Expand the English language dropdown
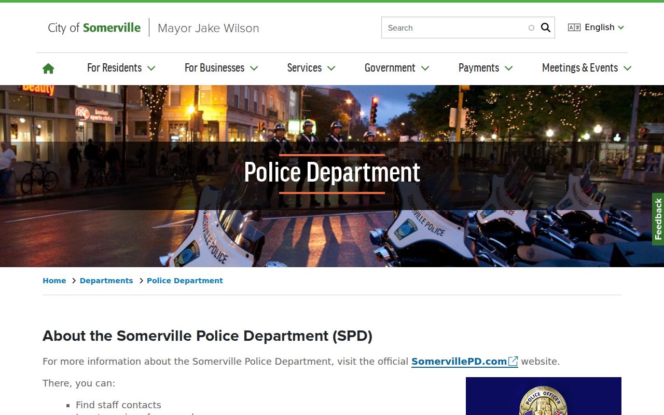 coord(604,27)
